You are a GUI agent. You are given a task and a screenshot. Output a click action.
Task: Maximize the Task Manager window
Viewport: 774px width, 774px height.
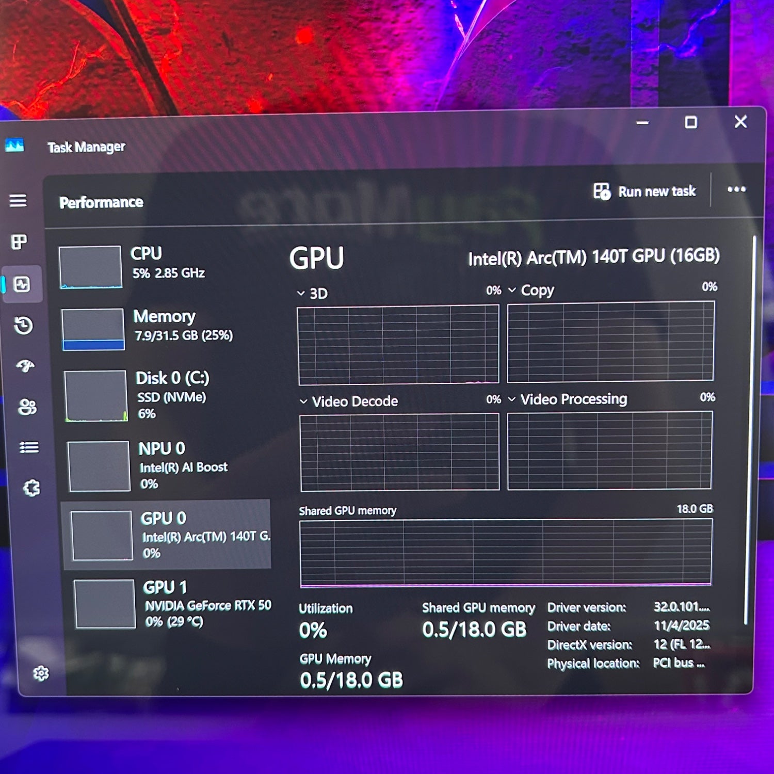tap(691, 122)
